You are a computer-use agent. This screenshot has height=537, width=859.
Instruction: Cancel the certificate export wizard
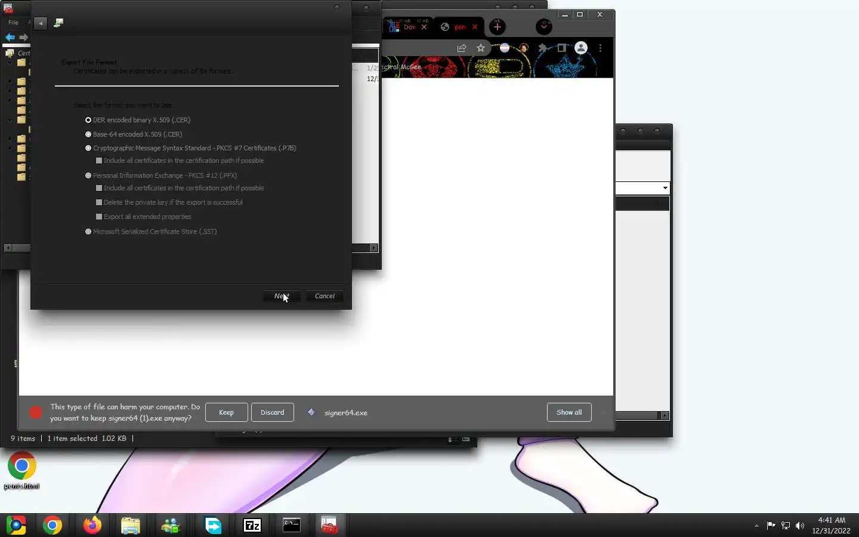click(325, 296)
